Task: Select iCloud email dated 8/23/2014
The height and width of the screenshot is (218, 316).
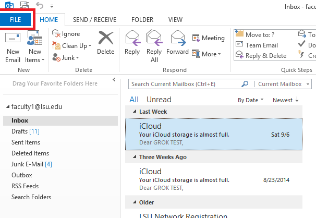Action: tap(214, 179)
